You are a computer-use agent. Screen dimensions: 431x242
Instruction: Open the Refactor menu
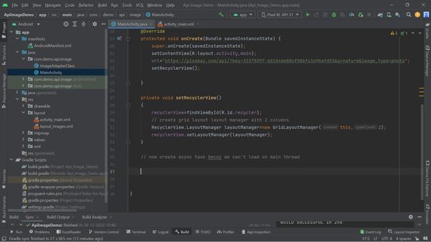(86, 5)
